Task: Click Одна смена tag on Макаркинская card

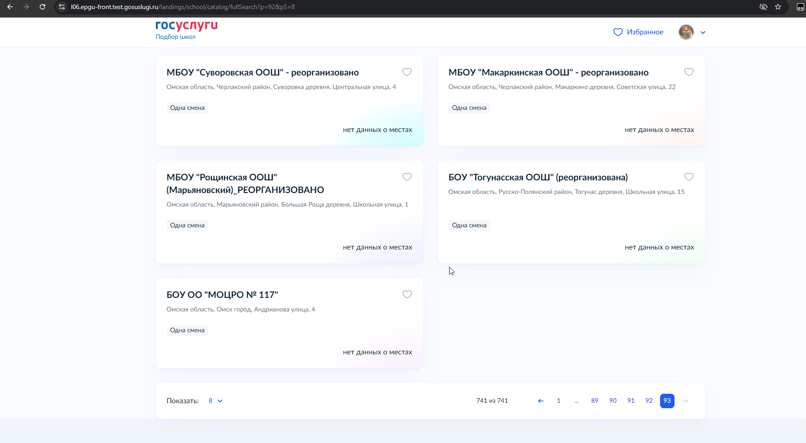Action: [x=469, y=108]
